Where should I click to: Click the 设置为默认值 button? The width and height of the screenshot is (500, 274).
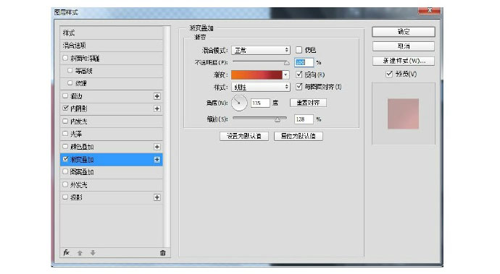pyautogui.click(x=244, y=136)
